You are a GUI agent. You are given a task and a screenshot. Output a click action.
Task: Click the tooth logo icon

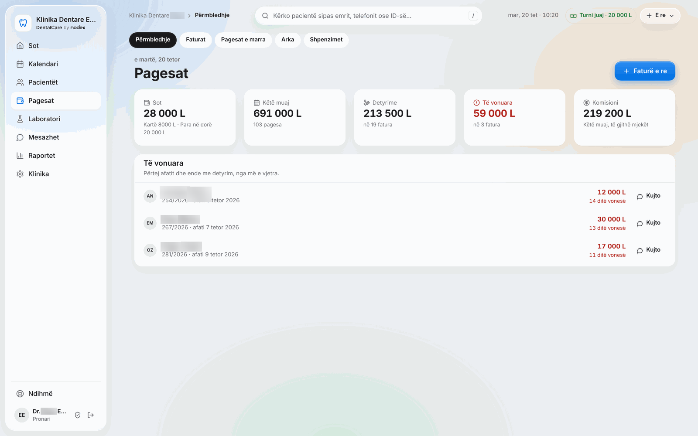[x=23, y=23]
